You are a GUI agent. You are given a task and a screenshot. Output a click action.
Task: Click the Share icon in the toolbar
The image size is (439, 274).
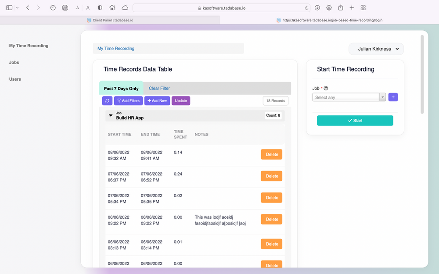[340, 7]
